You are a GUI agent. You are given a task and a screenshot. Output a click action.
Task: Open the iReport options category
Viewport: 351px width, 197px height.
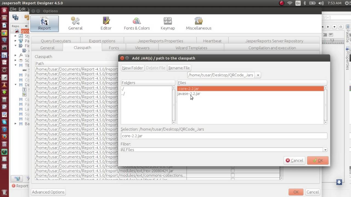(44, 24)
